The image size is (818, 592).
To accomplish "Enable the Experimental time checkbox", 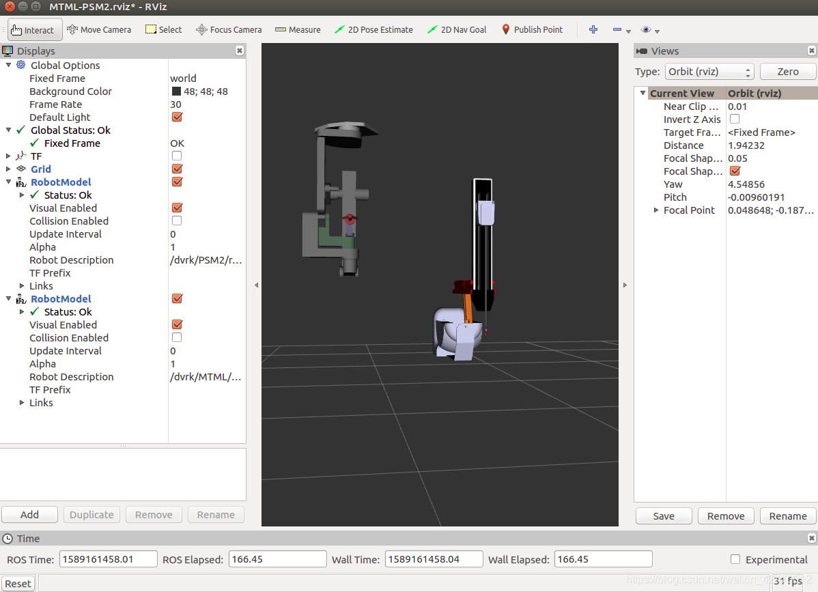I will (735, 559).
